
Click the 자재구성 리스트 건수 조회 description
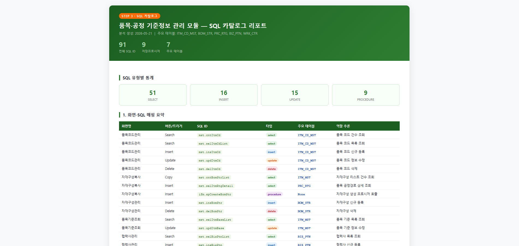[x=355, y=177]
